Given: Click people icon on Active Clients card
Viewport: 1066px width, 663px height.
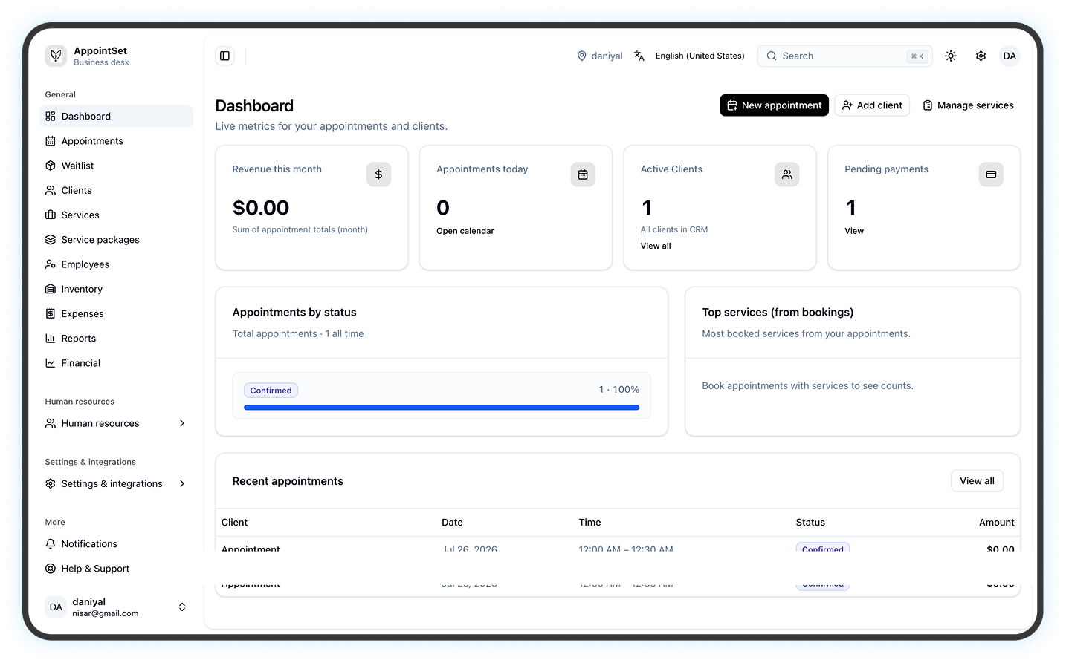Looking at the screenshot, I should point(786,174).
